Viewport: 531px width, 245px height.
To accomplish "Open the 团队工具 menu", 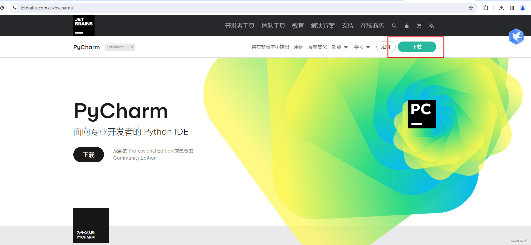I will click(273, 26).
